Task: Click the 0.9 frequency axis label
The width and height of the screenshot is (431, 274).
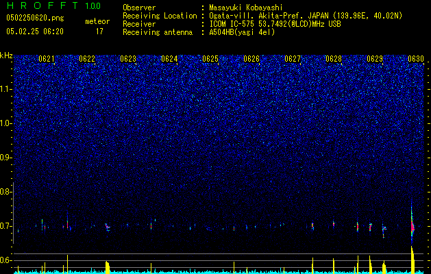Action: pos(5,158)
